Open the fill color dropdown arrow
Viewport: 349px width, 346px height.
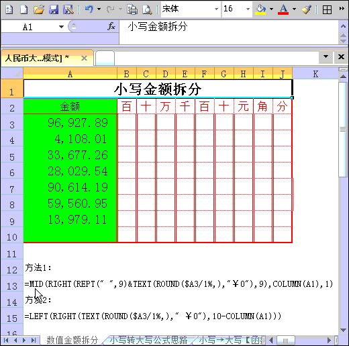271,9
